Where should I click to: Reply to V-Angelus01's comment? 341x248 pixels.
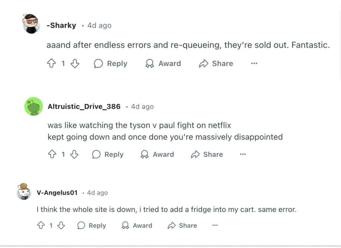92,225
